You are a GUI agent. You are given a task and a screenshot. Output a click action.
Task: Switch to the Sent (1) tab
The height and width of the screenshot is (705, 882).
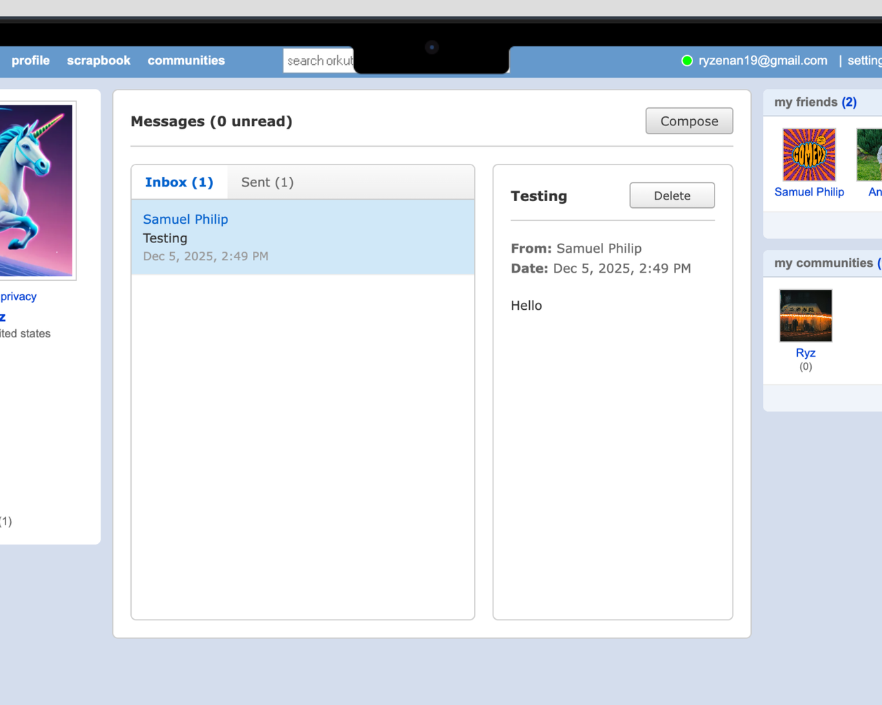266,182
